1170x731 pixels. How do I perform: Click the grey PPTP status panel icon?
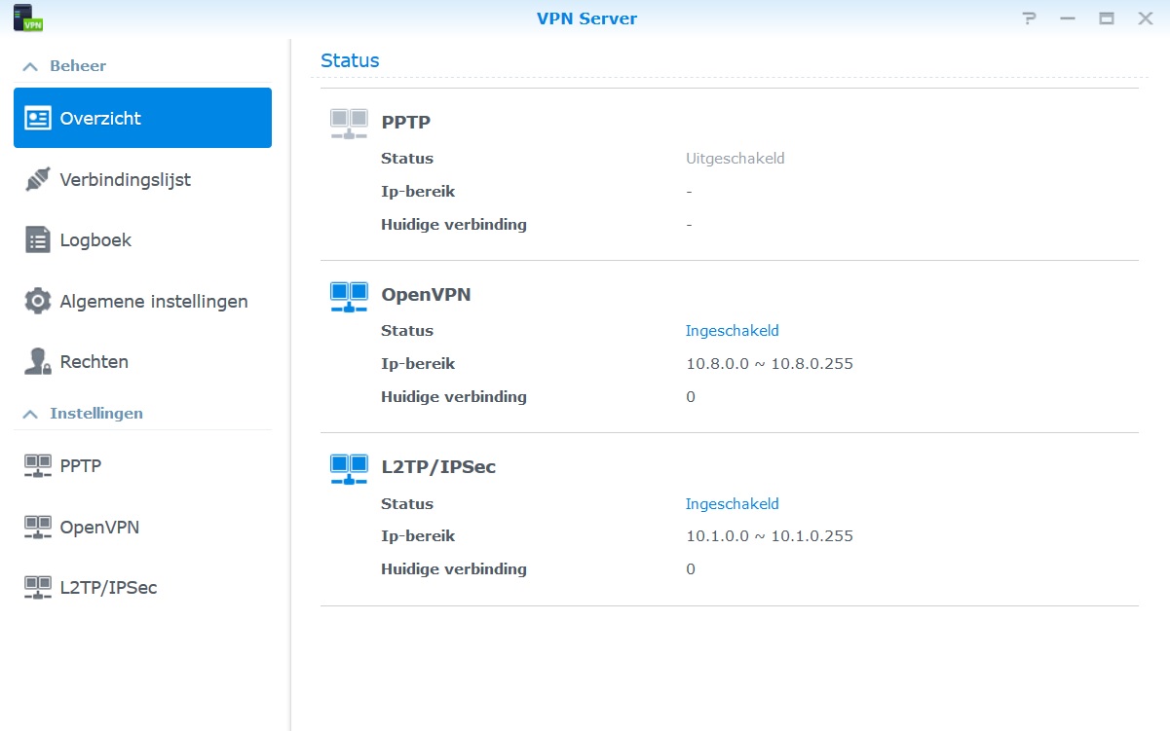pyautogui.click(x=349, y=124)
